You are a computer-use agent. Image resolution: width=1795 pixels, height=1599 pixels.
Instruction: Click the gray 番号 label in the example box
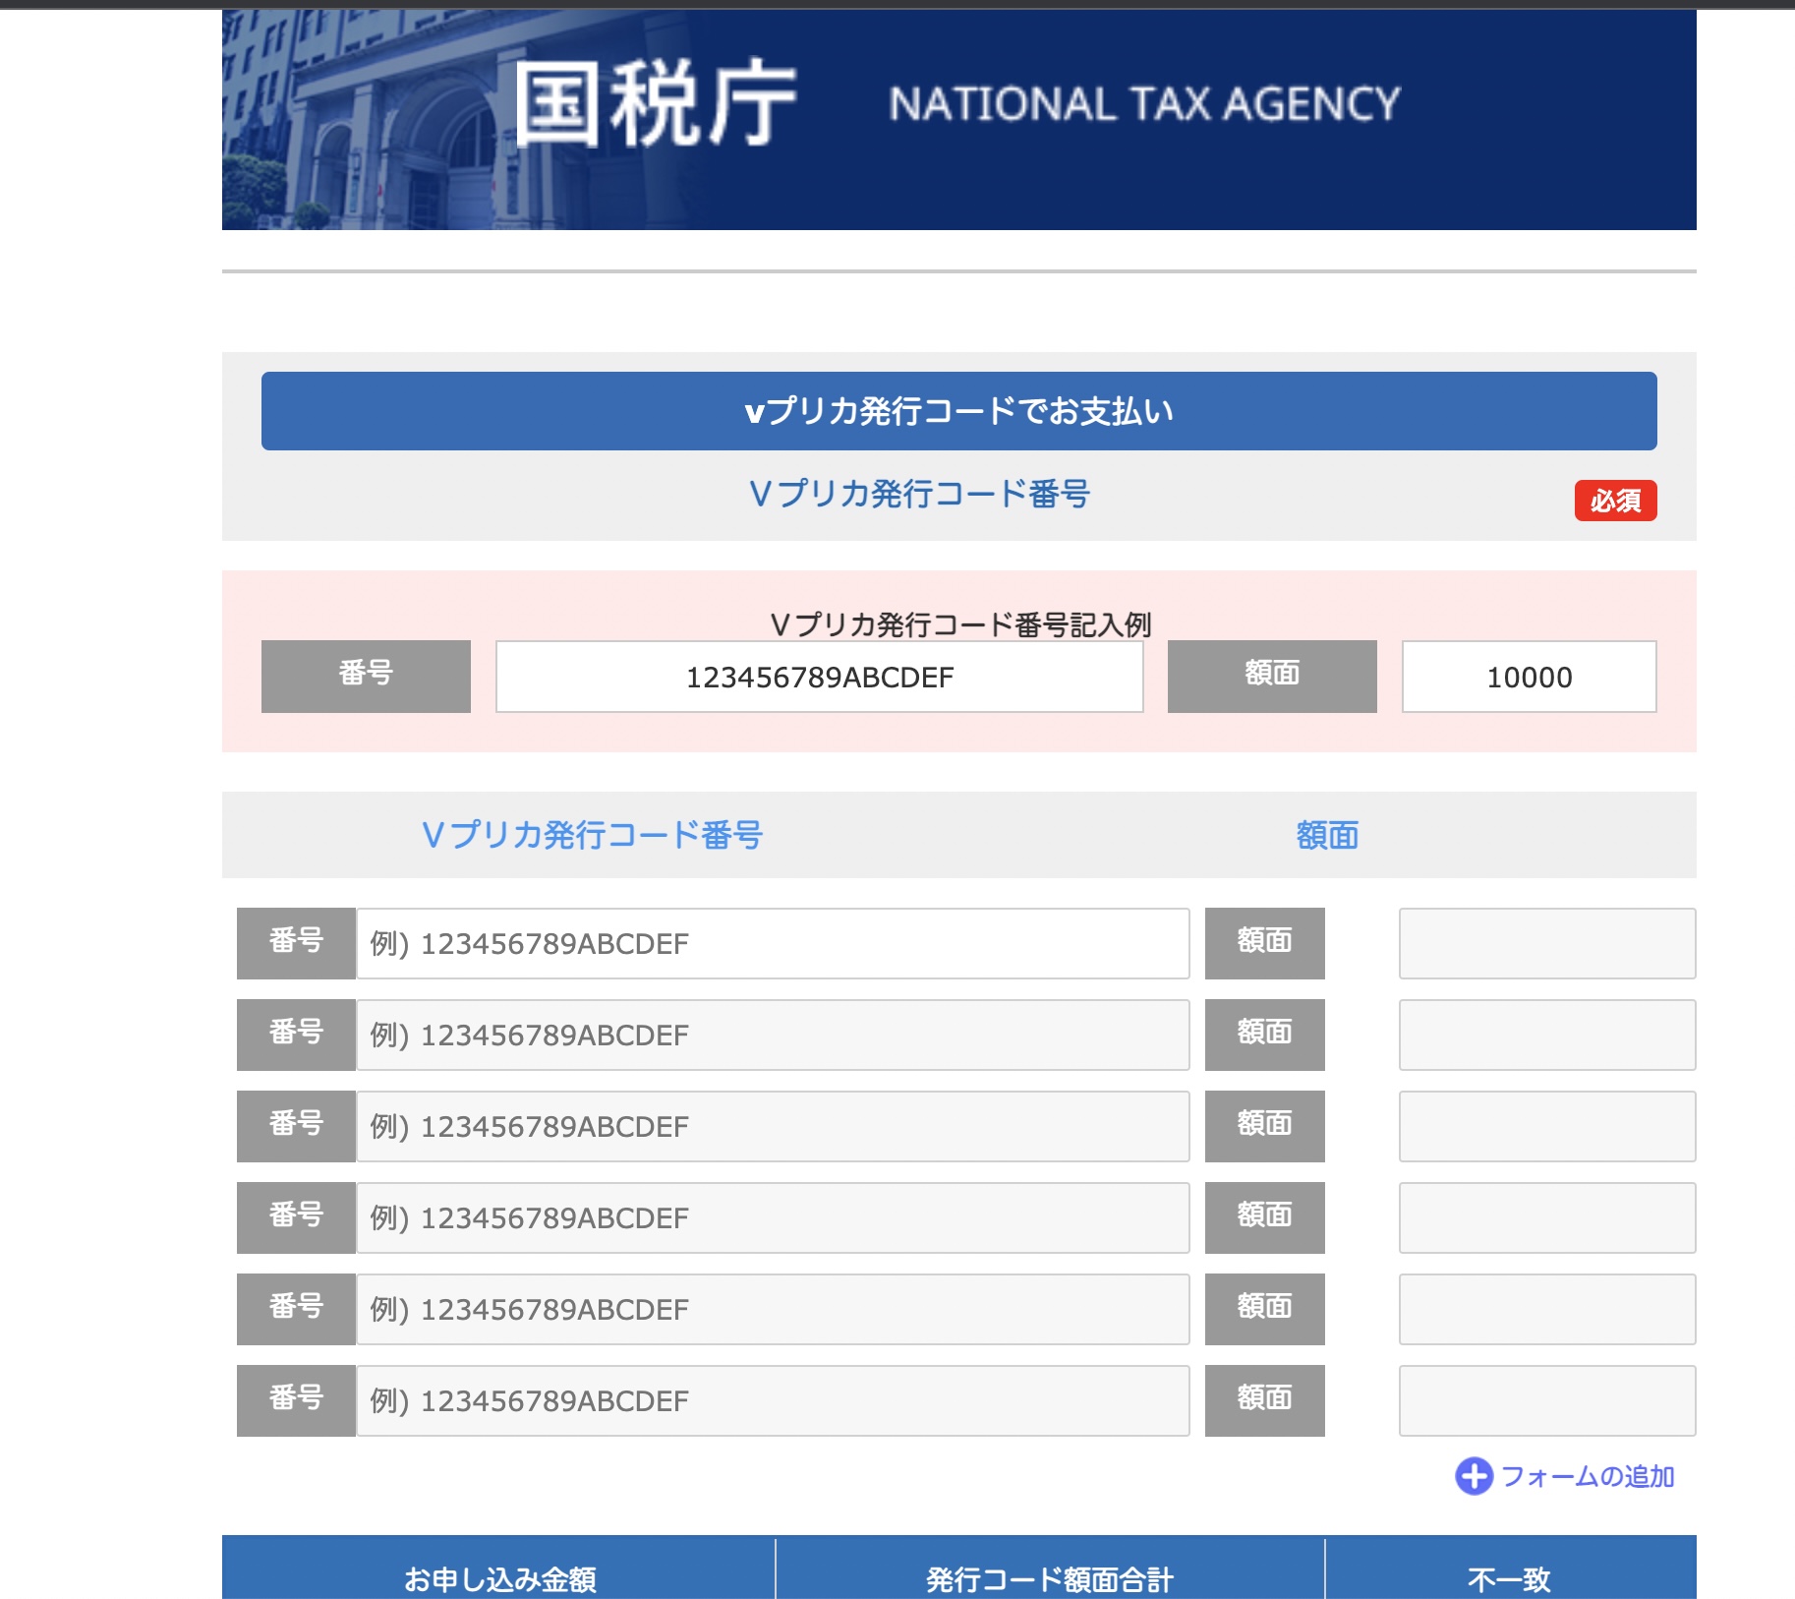coord(366,677)
